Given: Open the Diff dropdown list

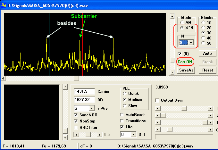Looking at the screenshot, I should click(133, 135).
